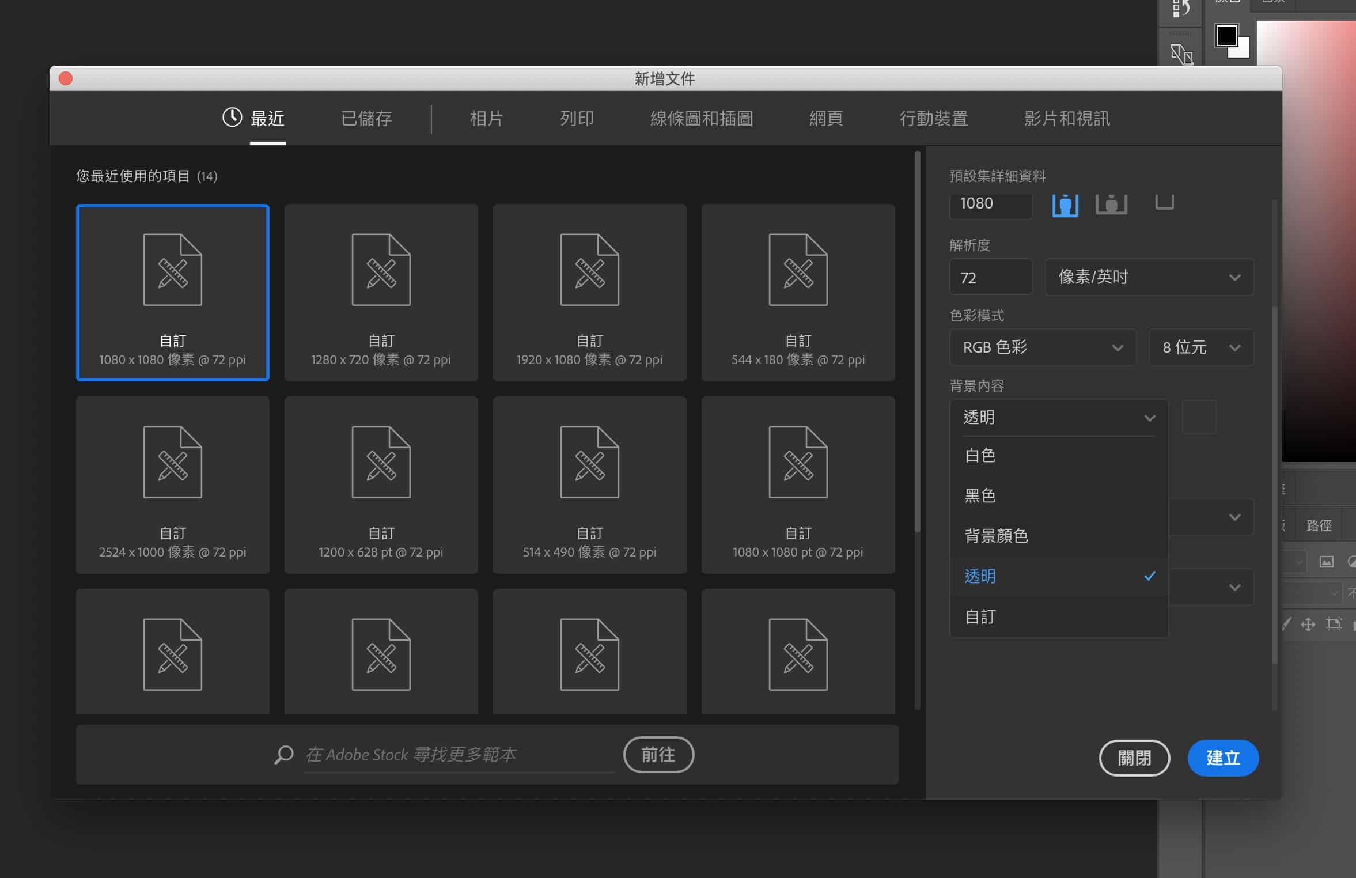
Task: Select the 1080 x 1080 pt preset
Action: pyautogui.click(x=798, y=485)
